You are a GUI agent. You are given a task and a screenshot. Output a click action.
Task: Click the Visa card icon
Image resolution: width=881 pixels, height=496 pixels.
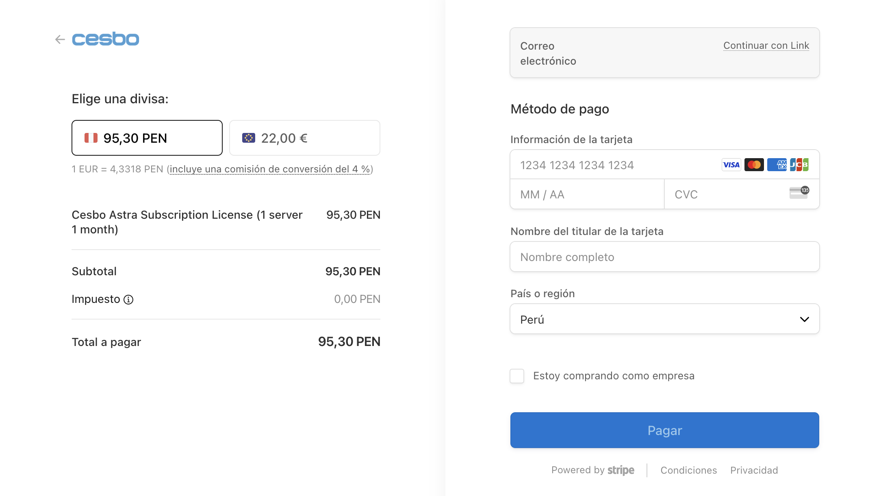coord(731,165)
